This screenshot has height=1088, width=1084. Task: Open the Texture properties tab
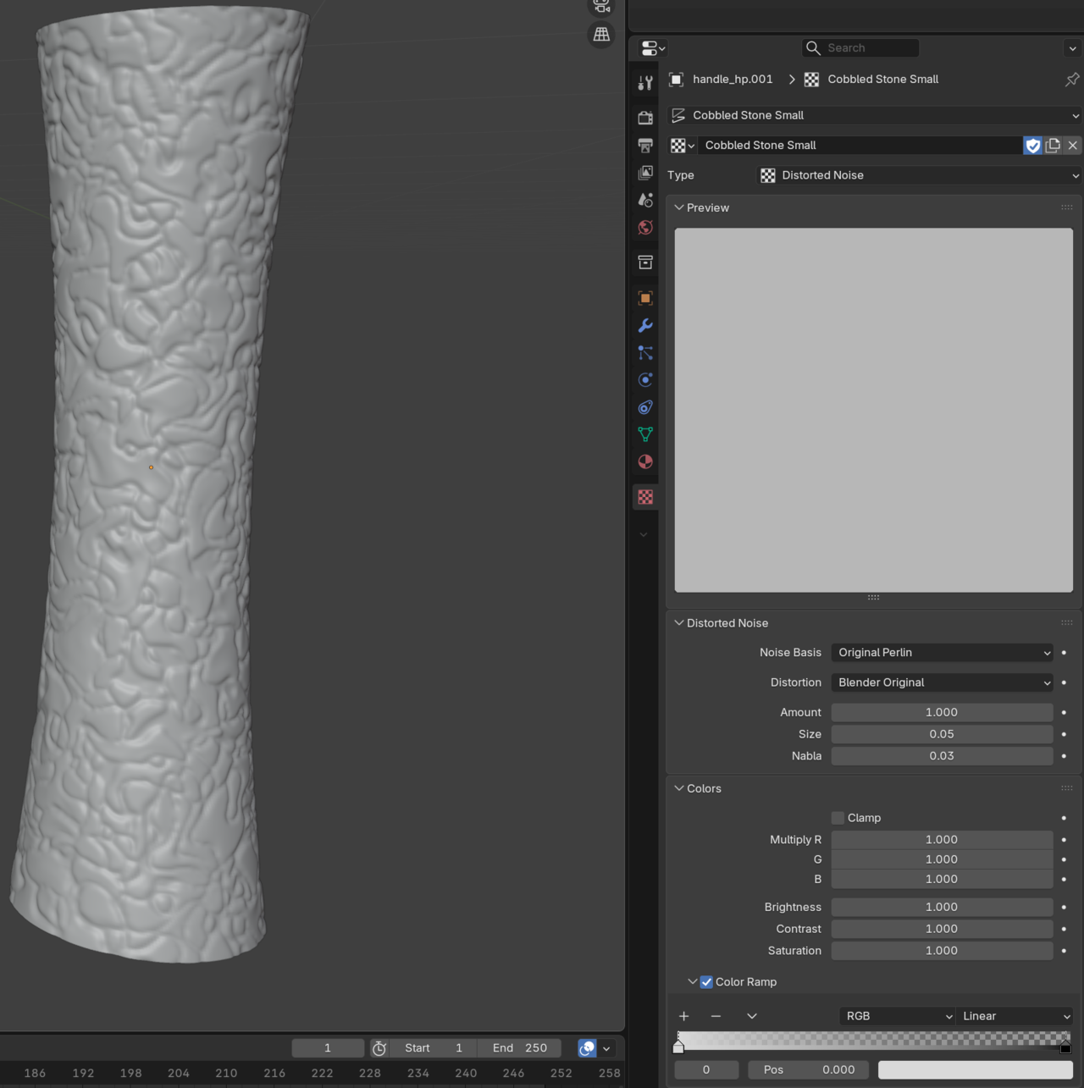coord(645,498)
